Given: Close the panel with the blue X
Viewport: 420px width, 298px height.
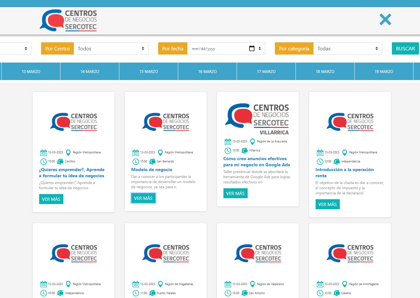Looking at the screenshot, I should click(x=385, y=20).
